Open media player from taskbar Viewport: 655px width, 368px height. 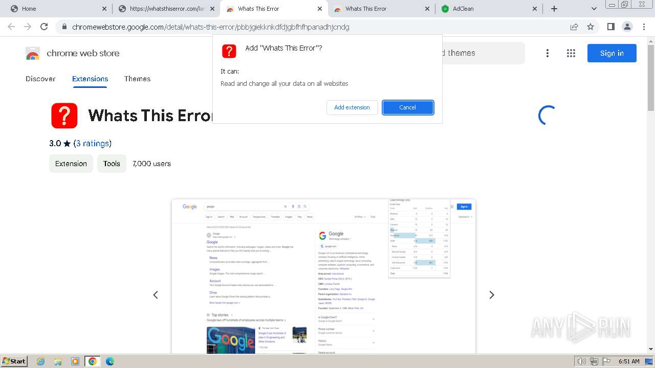click(x=75, y=361)
